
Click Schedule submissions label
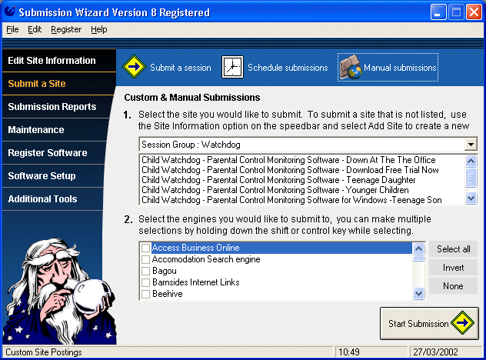point(288,68)
